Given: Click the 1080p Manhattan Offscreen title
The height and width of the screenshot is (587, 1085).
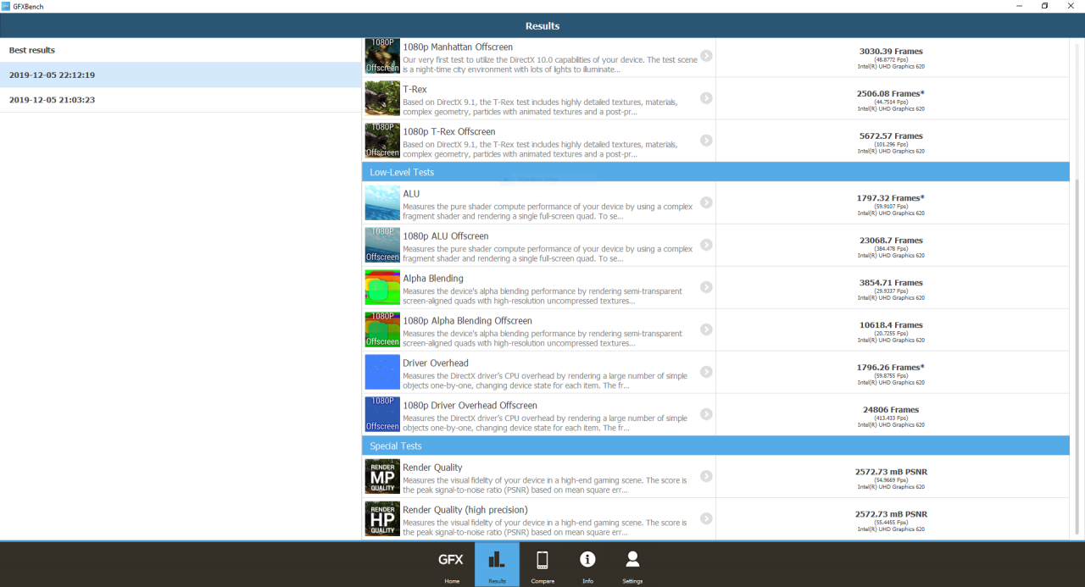Looking at the screenshot, I should (458, 47).
